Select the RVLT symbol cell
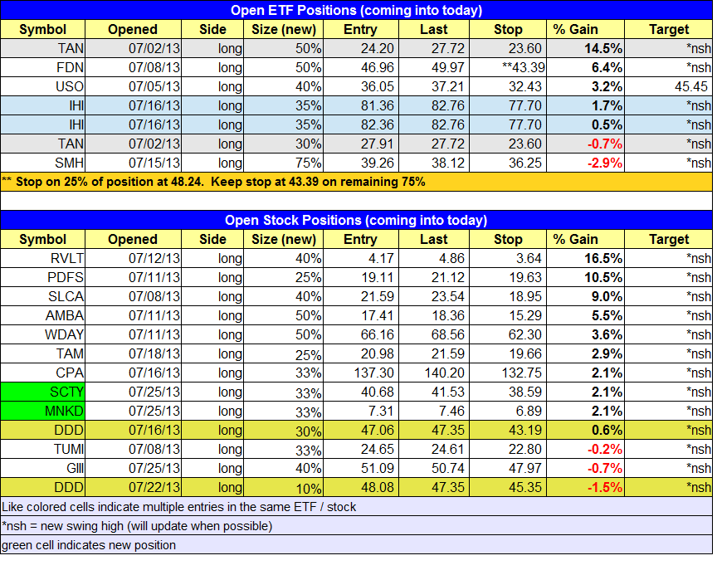Image resolution: width=717 pixels, height=575 pixels. point(43,258)
